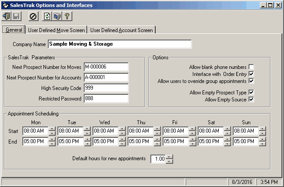Decrease Sunday start time with down arrow
The image size is (284, 187).
pyautogui.click(x=263, y=133)
